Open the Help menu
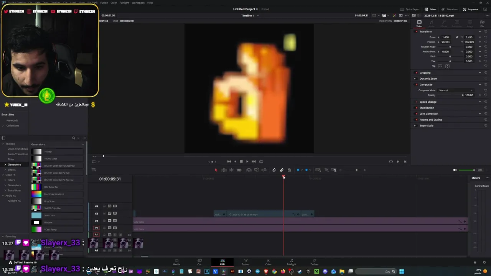Image resolution: width=491 pixels, height=276 pixels. pos(150,3)
